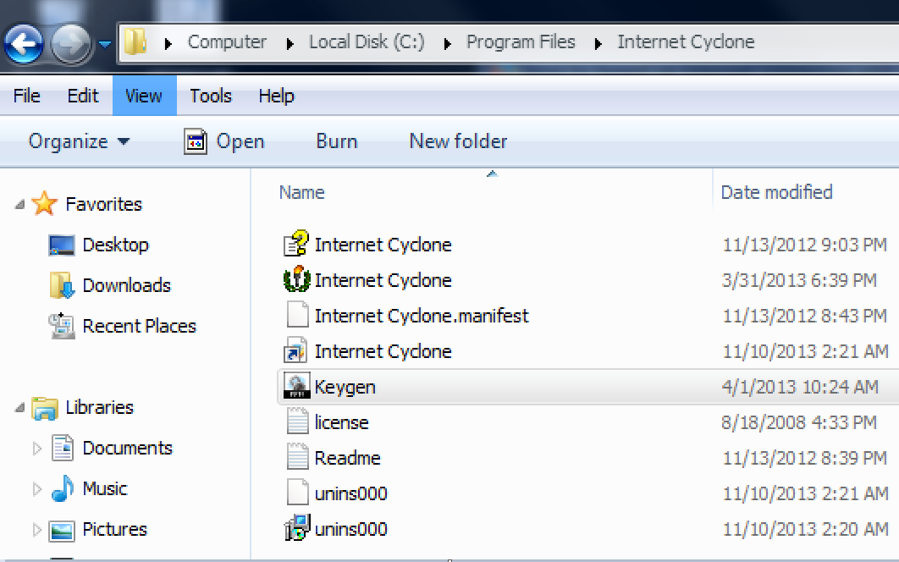899x562 pixels.
Task: Collapse the Favorites section triangle
Action: coord(19,204)
